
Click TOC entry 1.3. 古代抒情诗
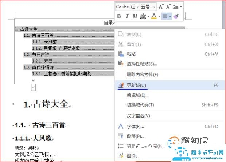(x=69, y=67)
